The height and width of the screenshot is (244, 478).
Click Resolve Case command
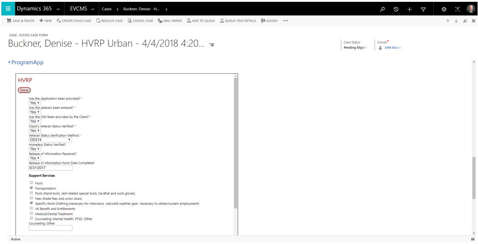109,21
